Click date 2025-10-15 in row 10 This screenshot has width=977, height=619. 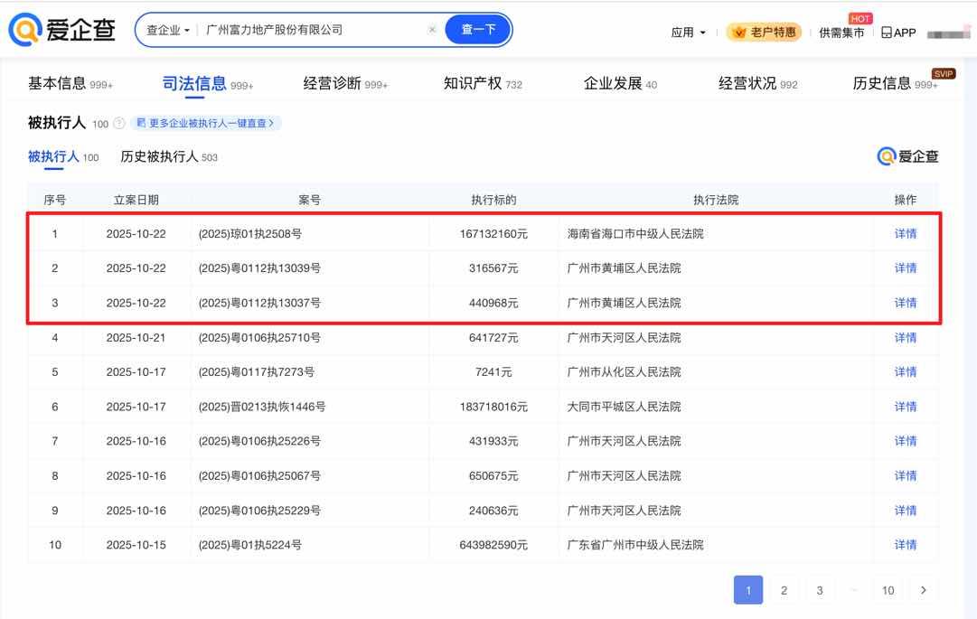pos(136,545)
